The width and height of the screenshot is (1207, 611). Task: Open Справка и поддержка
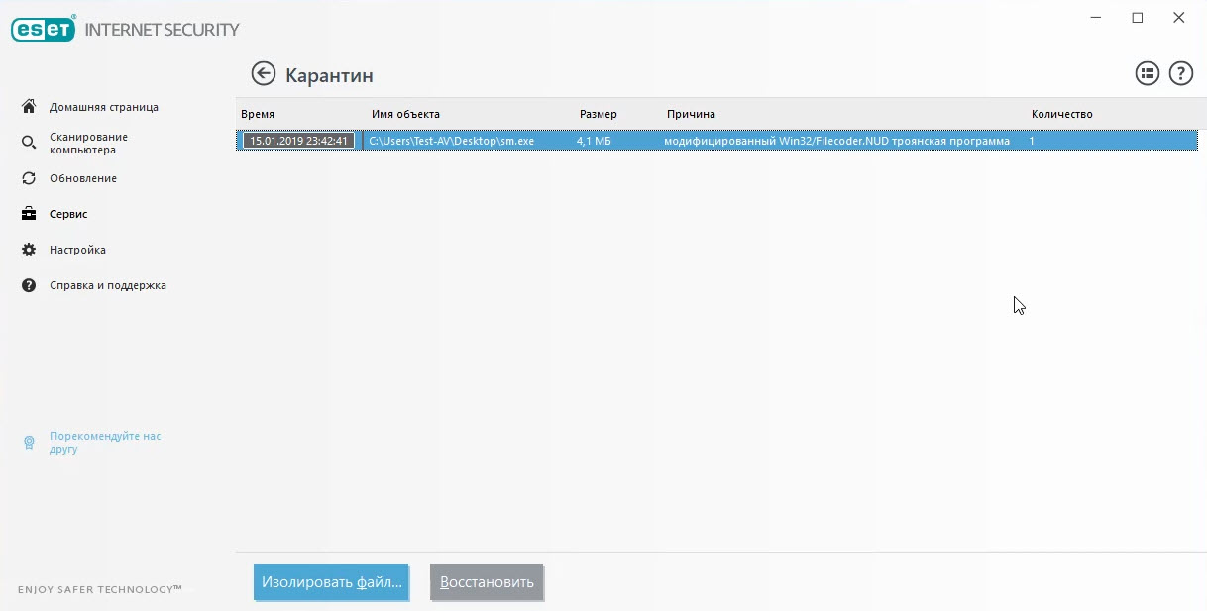pos(108,285)
